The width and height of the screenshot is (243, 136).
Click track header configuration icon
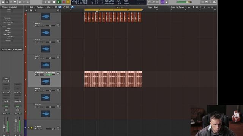point(58,11)
